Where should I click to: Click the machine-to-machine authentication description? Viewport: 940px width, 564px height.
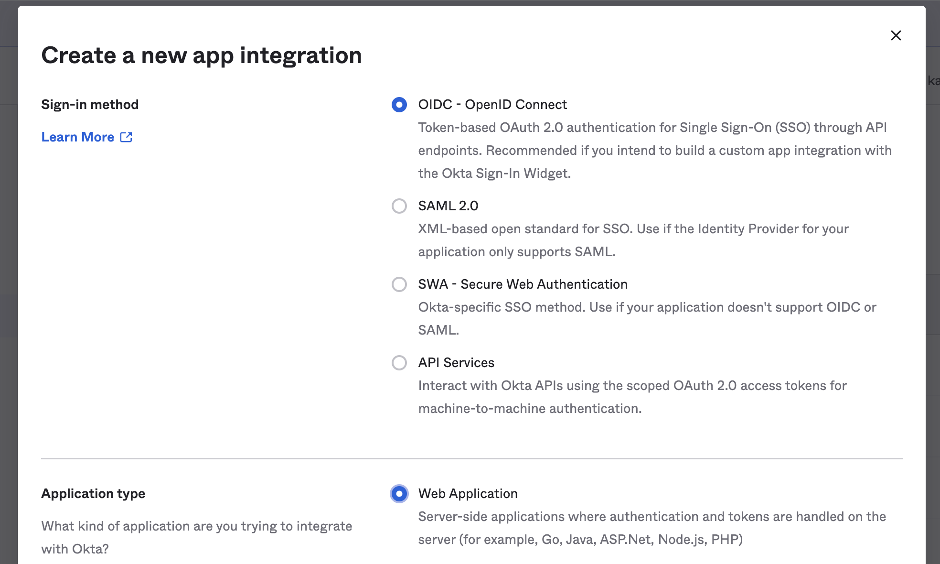tap(632, 397)
